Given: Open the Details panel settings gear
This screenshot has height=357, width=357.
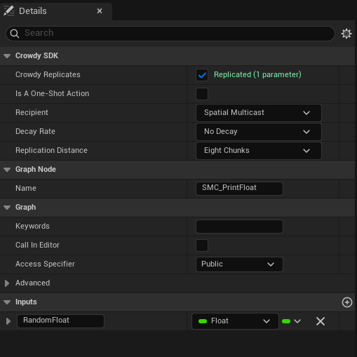Looking at the screenshot, I should 346,34.
